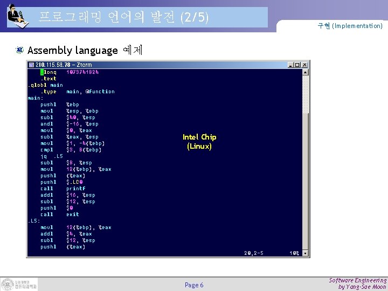This screenshot has height=291, width=388.
Task: Click the '.text' directive line
Action: [48, 79]
